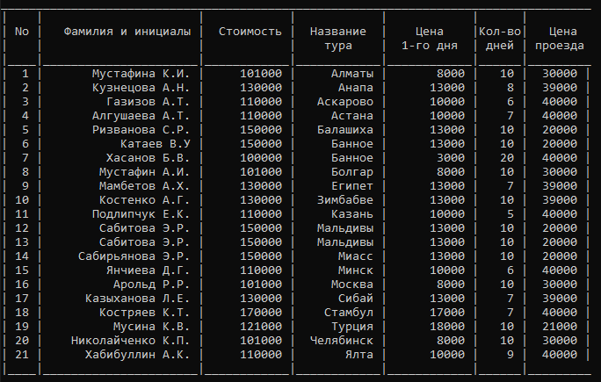Select the name "Газизов А.Т."
601x382 pixels.
(148, 102)
